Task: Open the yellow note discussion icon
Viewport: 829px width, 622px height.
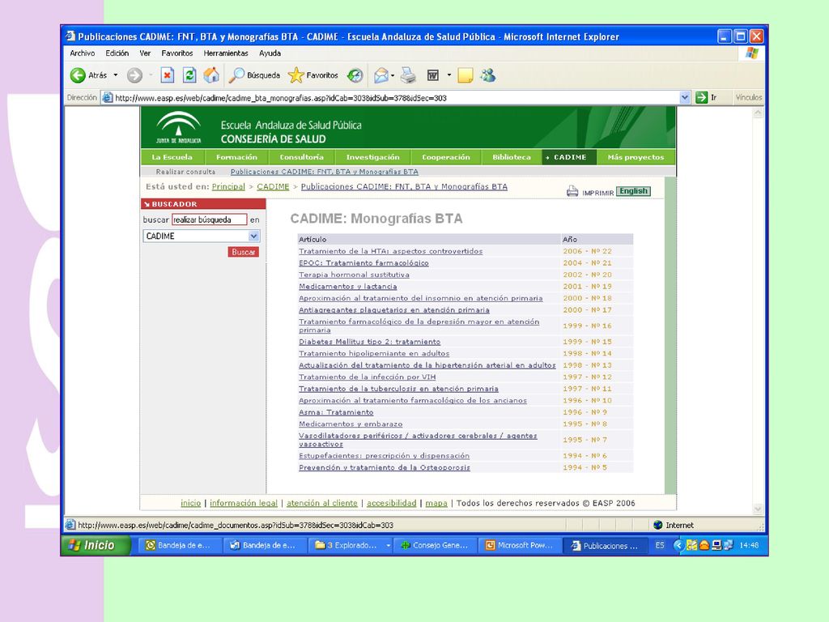Action: point(466,75)
